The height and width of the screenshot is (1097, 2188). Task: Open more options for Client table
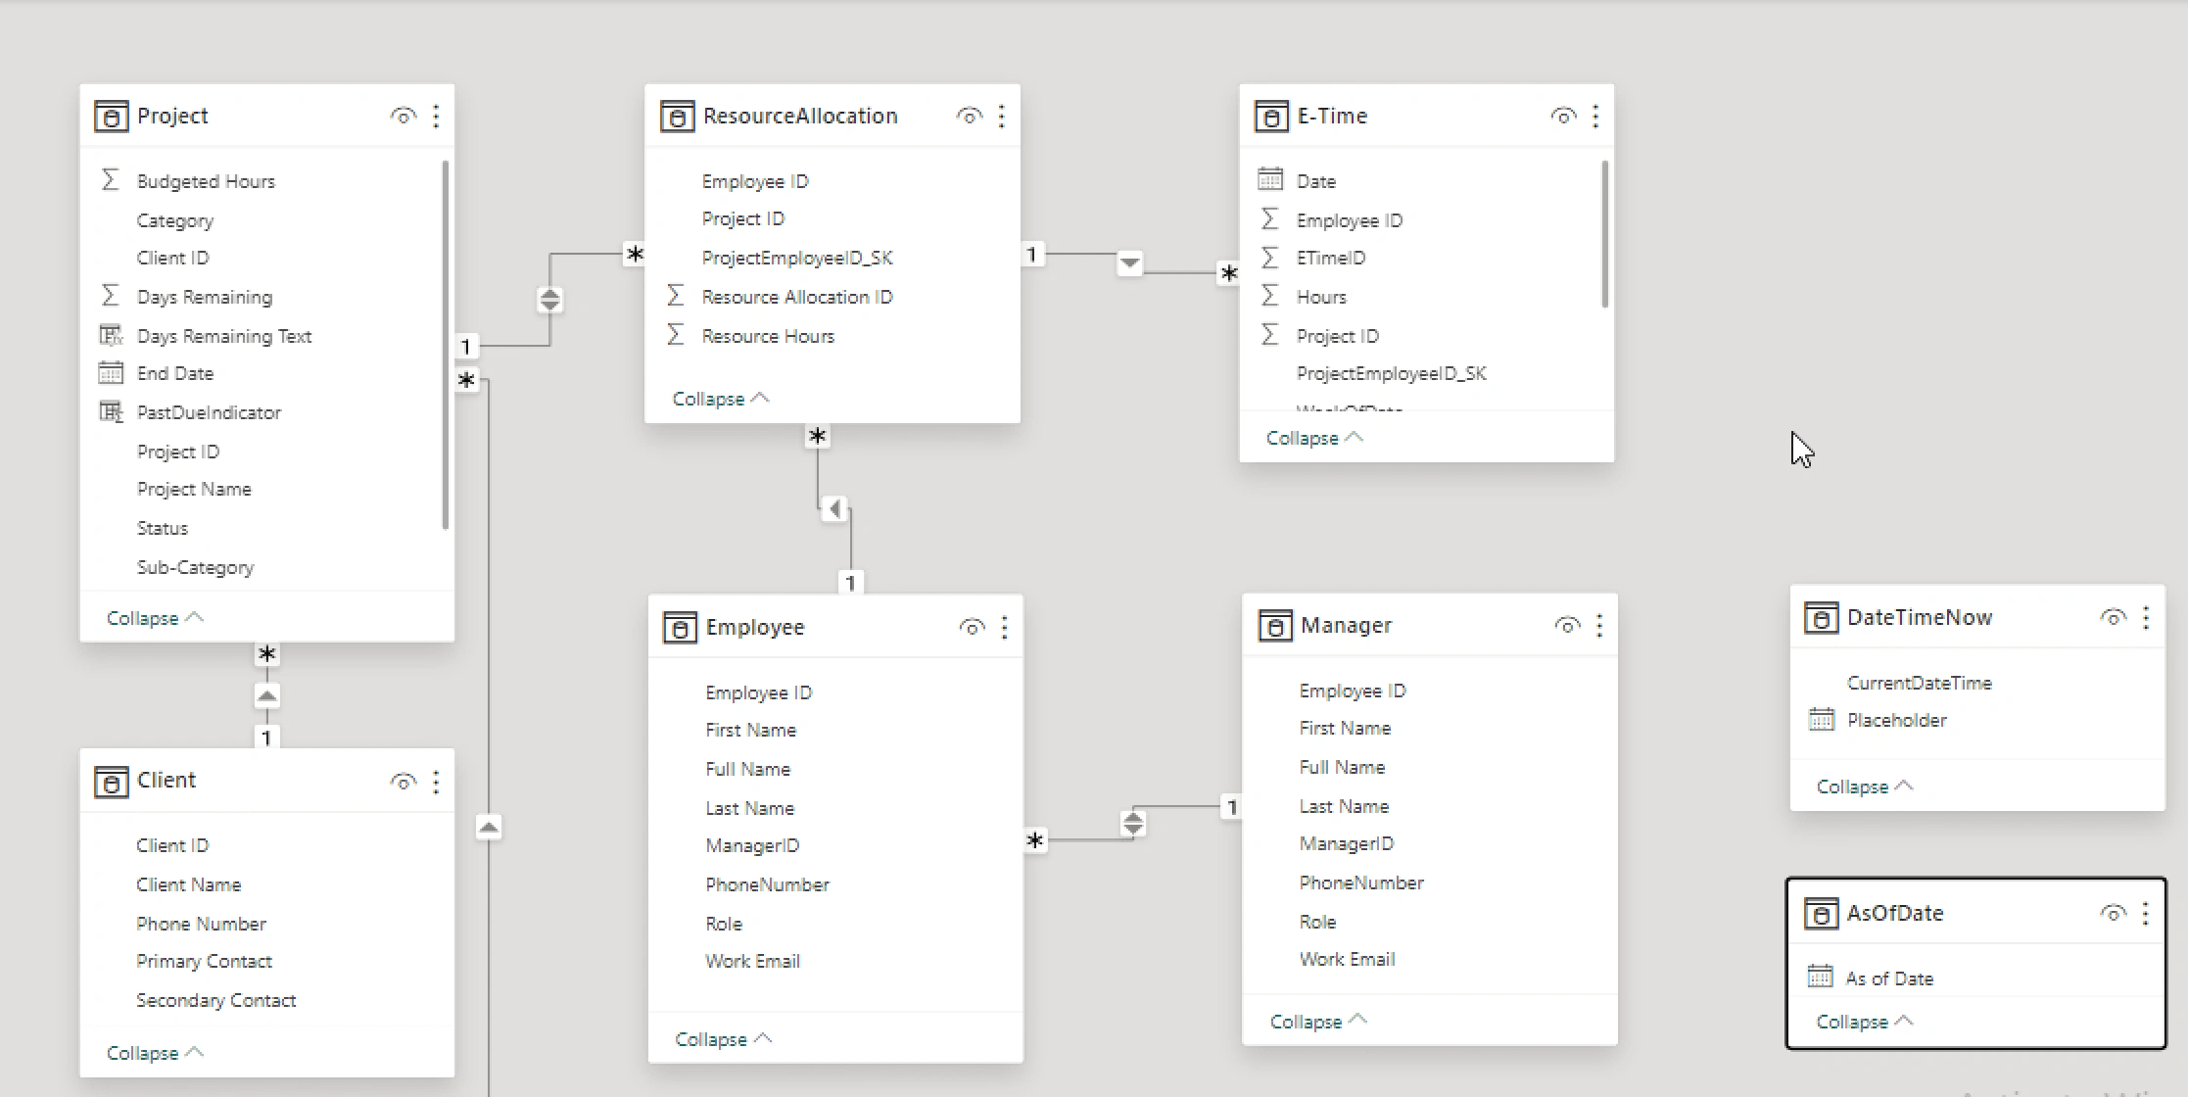pyautogui.click(x=436, y=782)
